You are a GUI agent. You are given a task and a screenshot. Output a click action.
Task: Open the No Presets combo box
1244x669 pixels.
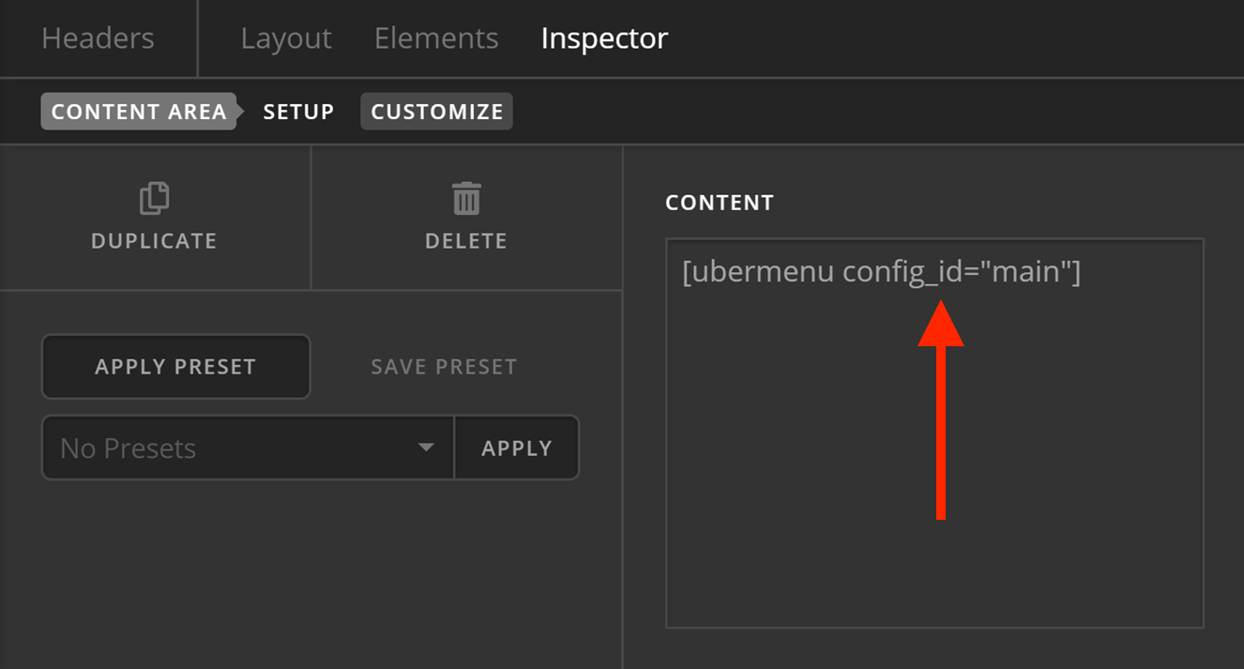pos(248,448)
